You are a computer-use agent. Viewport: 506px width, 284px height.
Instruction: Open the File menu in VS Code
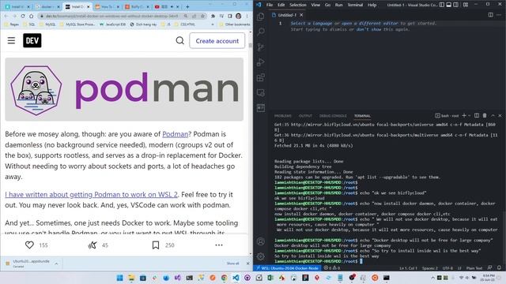270,5
